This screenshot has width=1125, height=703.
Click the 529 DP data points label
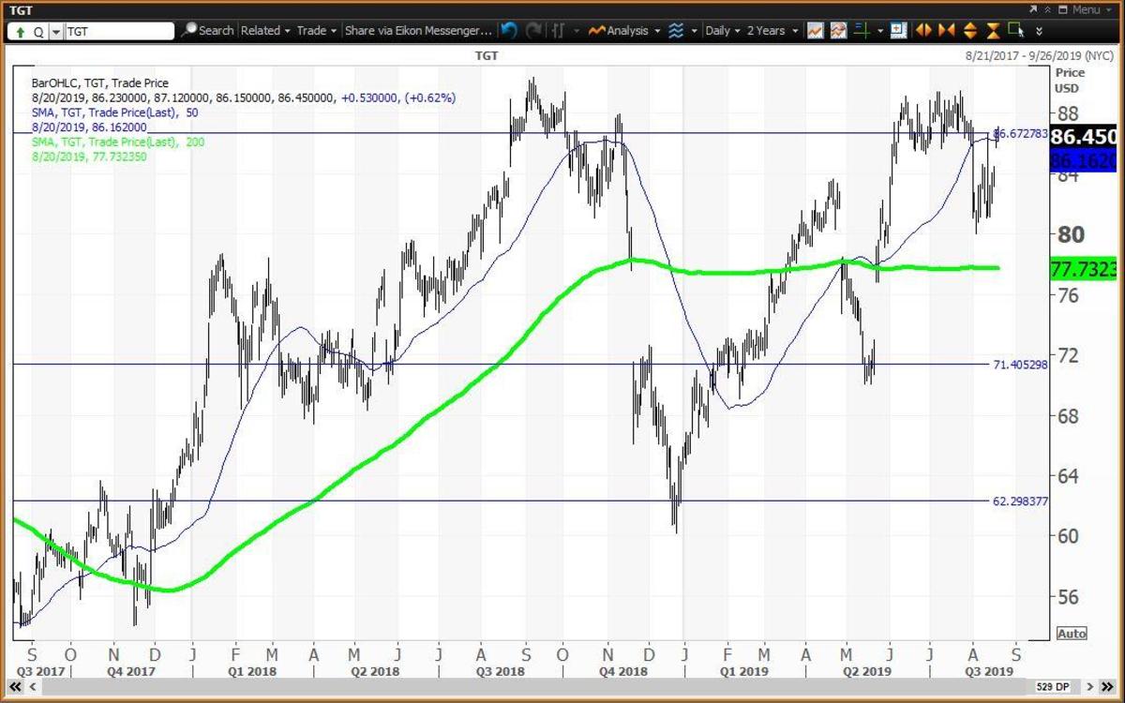1053,687
